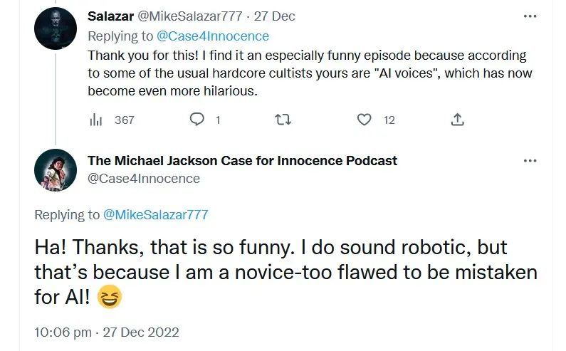Click the reply speech bubble icon
Screen dimensions: 566x351
197,120
